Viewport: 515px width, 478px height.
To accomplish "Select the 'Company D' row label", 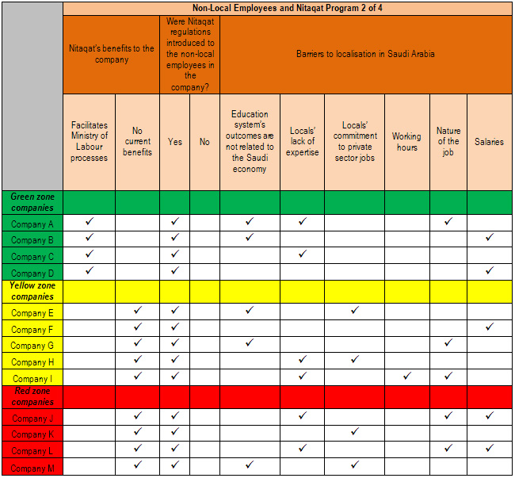I will [x=32, y=273].
